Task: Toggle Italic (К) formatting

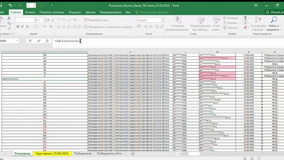Action: point(23,27)
